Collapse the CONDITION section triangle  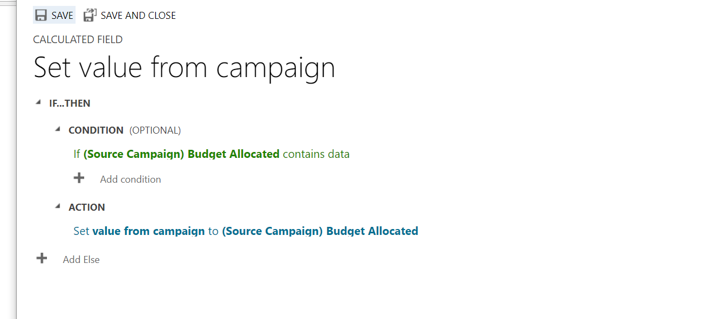point(57,129)
